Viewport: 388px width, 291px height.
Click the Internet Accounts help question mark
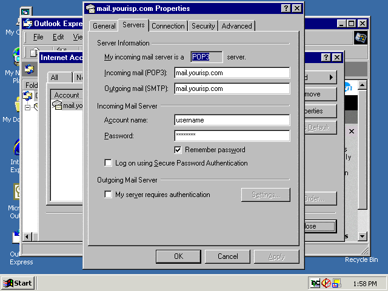[326, 58]
